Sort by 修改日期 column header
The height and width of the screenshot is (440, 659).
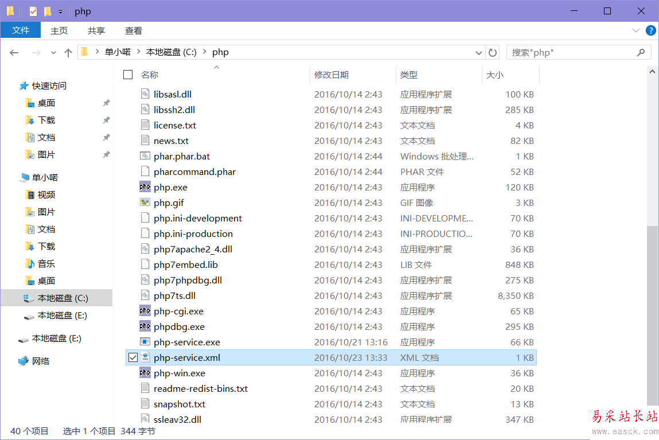point(332,75)
